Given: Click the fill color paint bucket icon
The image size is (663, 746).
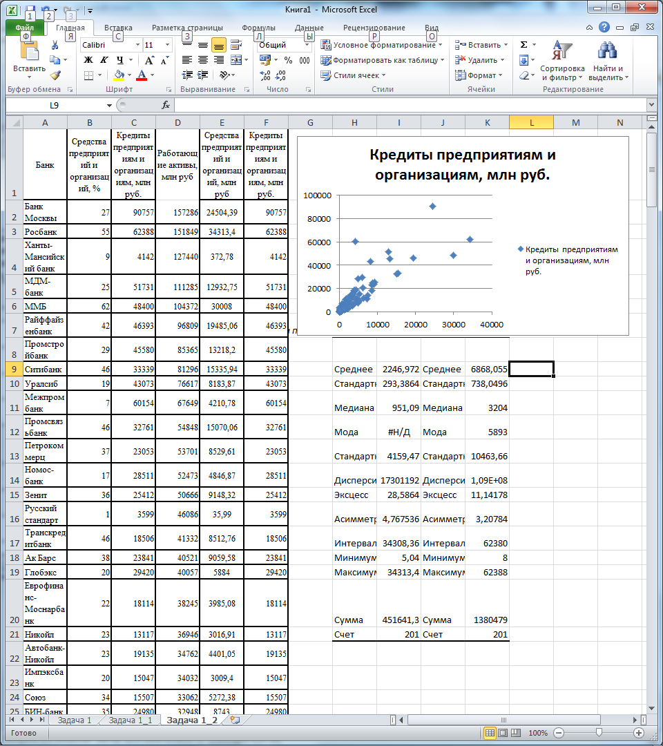Looking at the screenshot, I should click(x=119, y=75).
